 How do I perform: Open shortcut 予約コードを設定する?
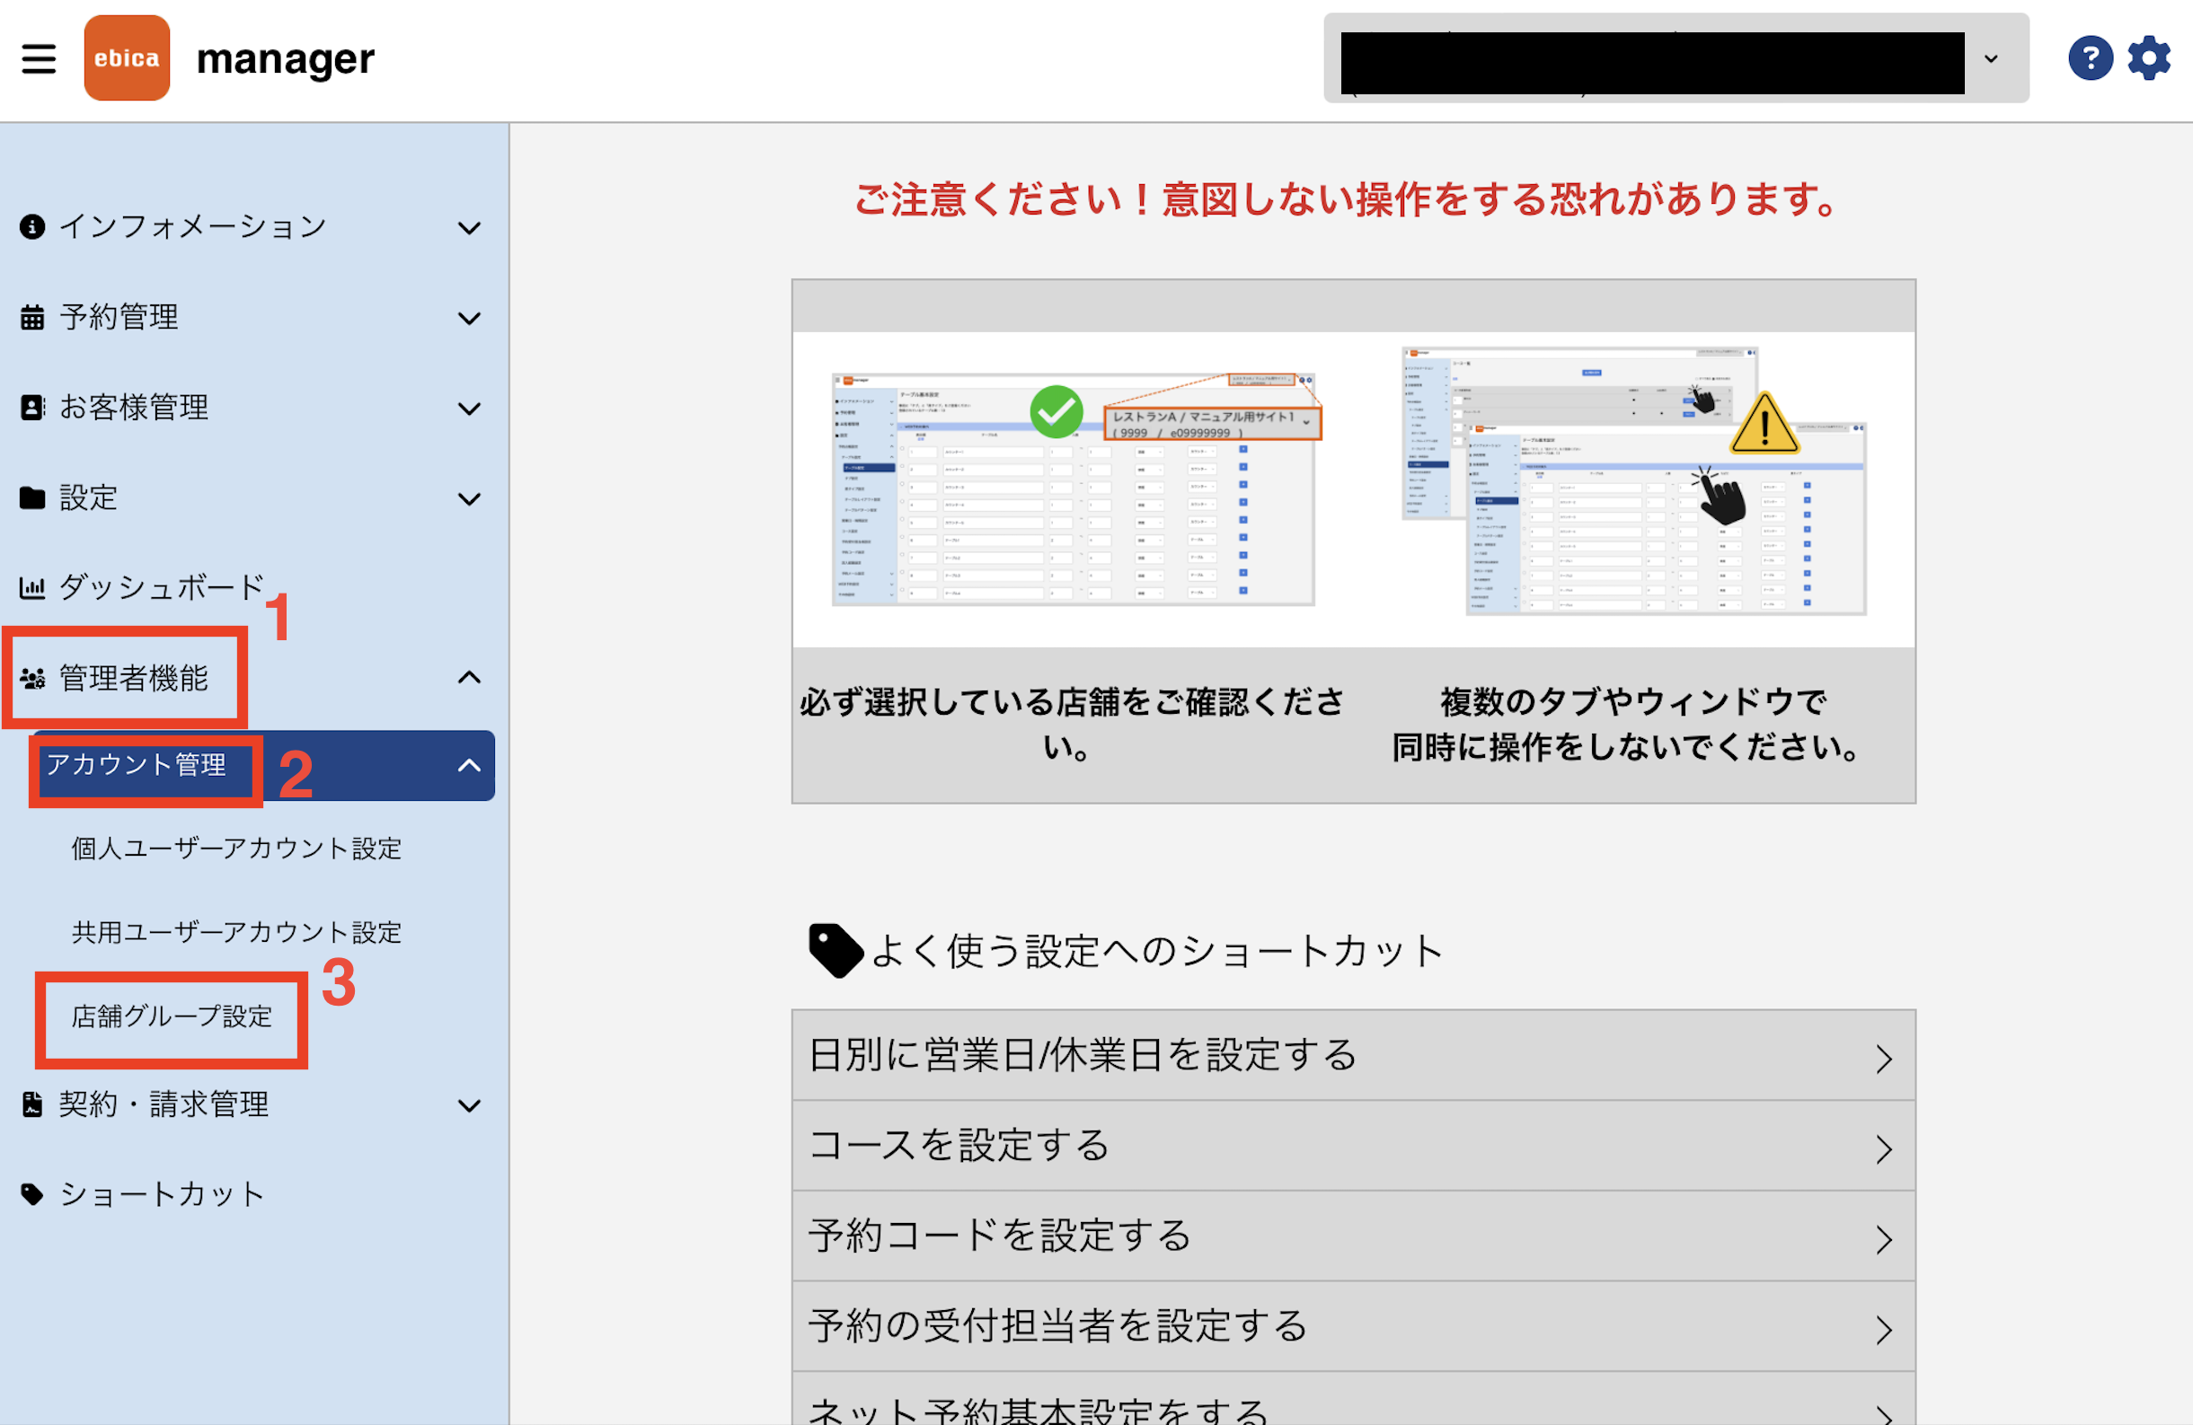click(x=1354, y=1236)
